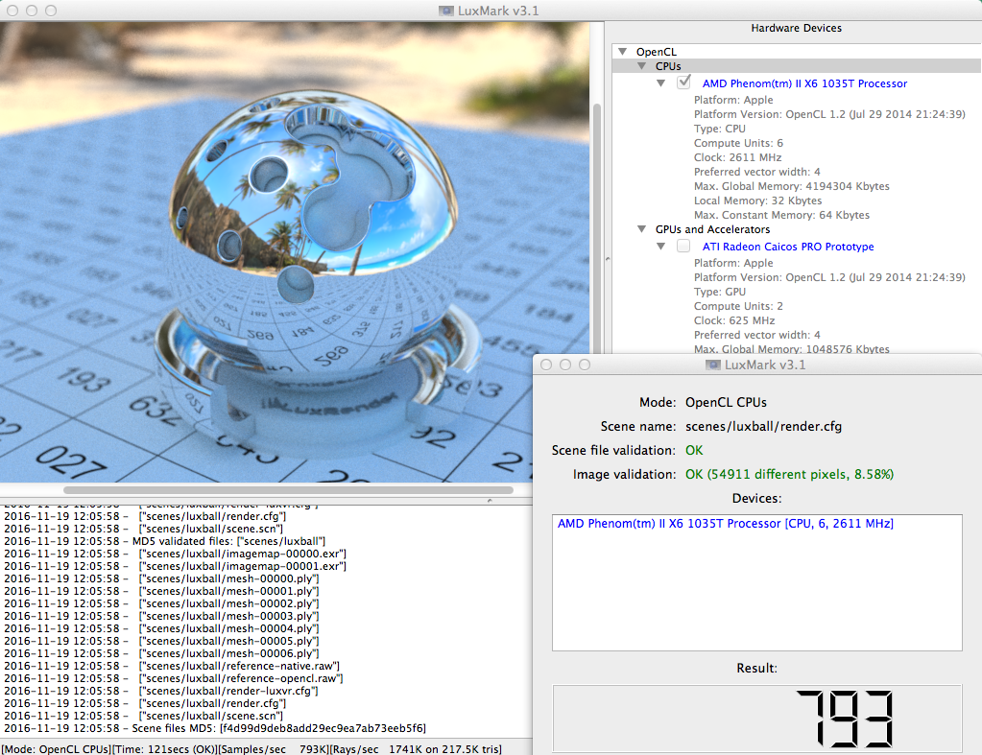Click status bar Mode: OpenCL CPUs text
The height and width of the screenshot is (755, 982).
(57, 749)
